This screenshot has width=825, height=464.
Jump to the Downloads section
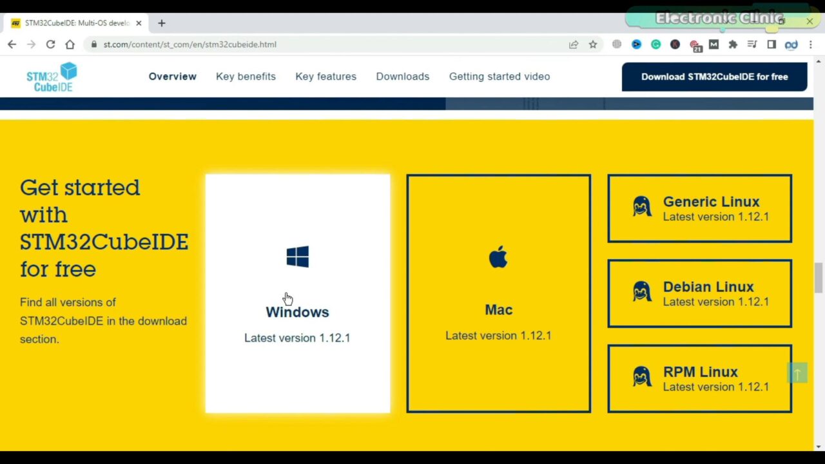pyautogui.click(x=403, y=76)
